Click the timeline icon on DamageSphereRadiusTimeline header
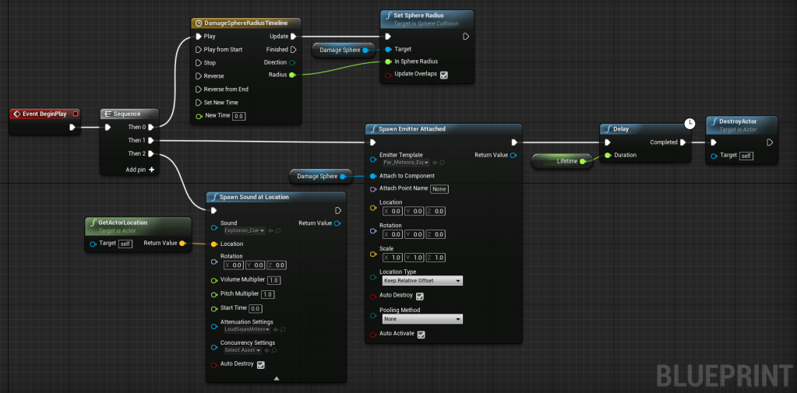 point(199,23)
